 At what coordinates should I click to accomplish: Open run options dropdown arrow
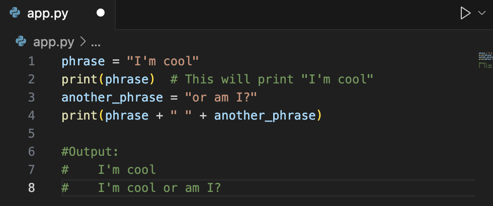pyautogui.click(x=482, y=13)
